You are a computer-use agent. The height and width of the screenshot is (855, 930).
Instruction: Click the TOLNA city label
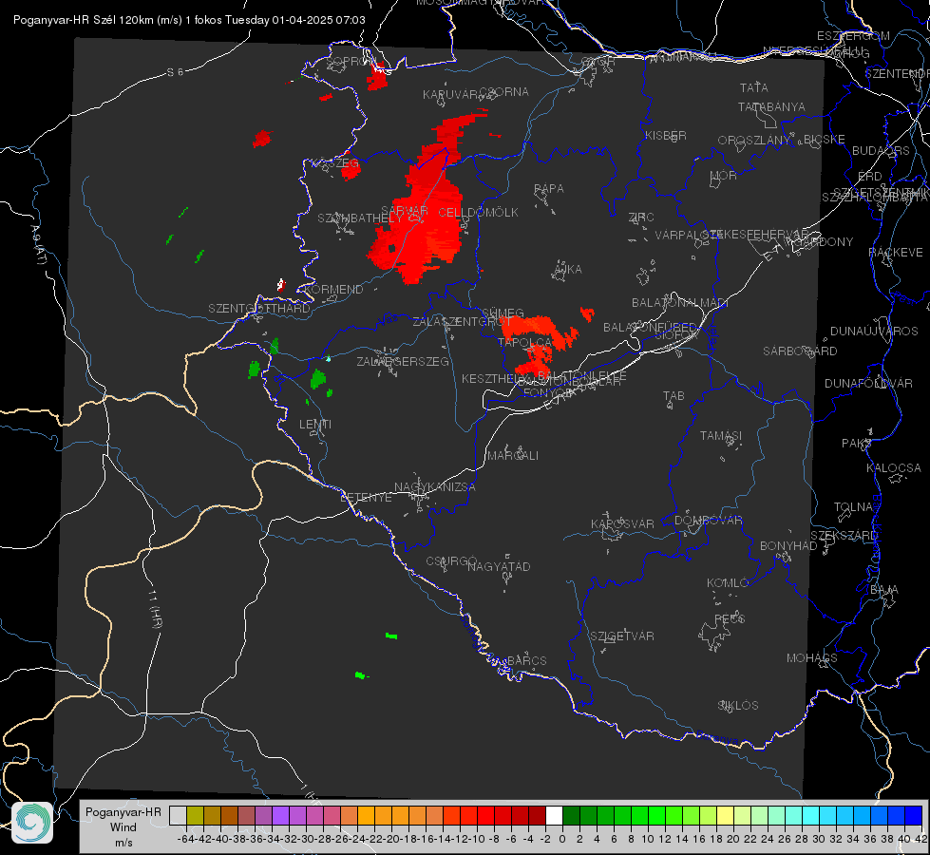point(853,506)
